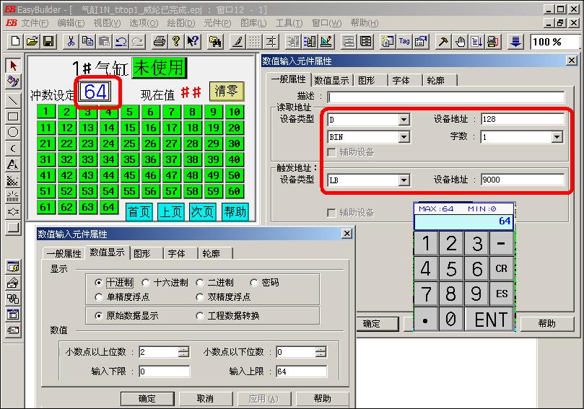The height and width of the screenshot is (409, 584).
Task: Expand the BIN format dropdown
Action: click(x=404, y=136)
